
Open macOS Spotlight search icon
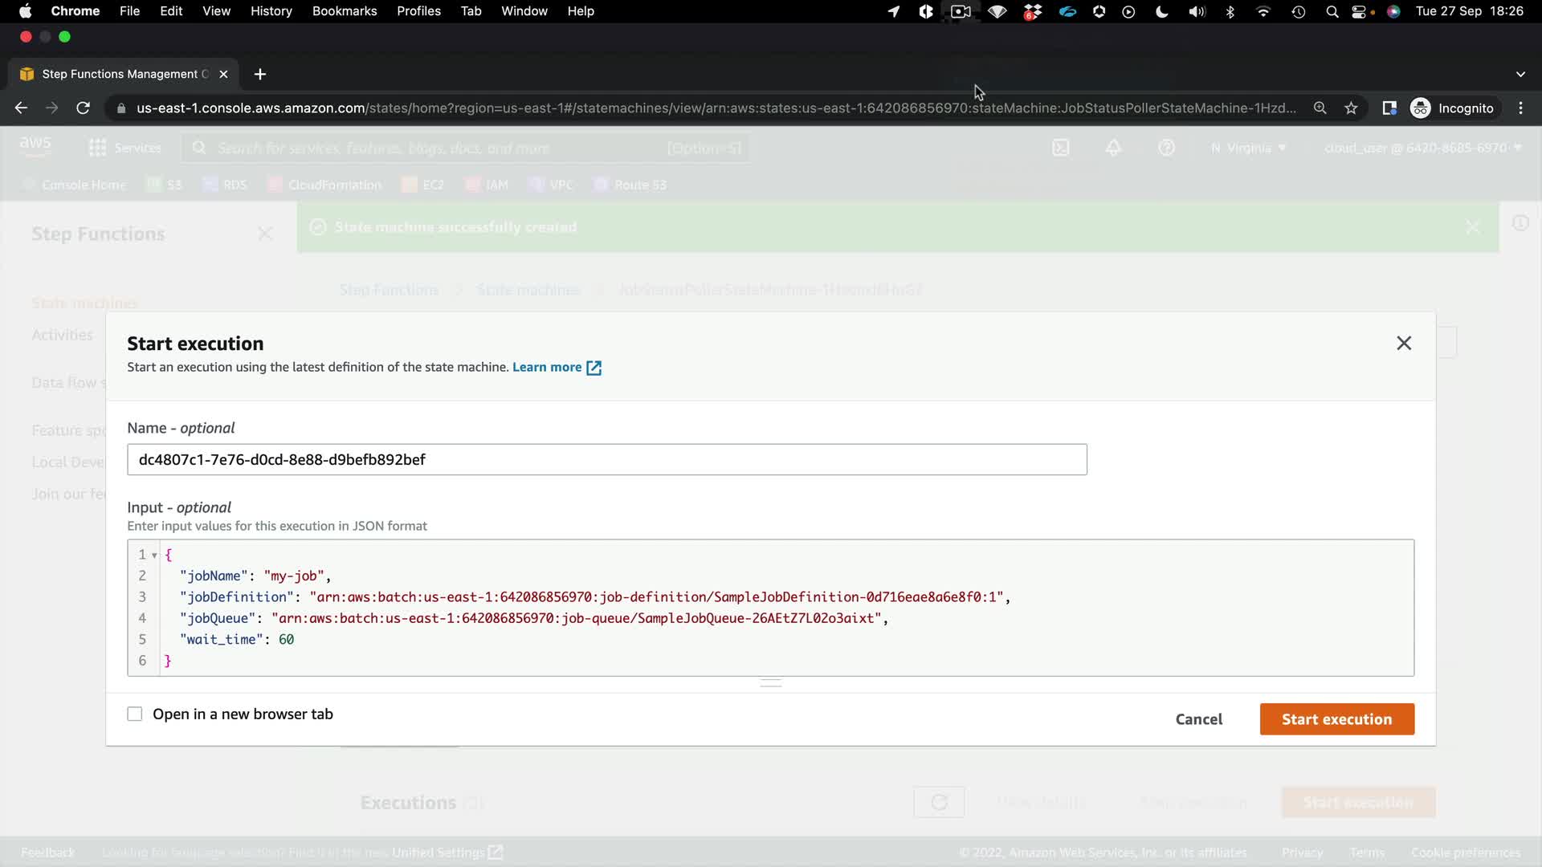click(1332, 11)
